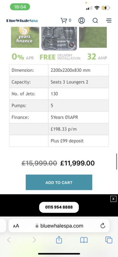Select the 5 years finance thumbnail

(25, 37)
